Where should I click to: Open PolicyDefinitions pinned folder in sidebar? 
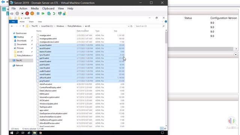24,55
